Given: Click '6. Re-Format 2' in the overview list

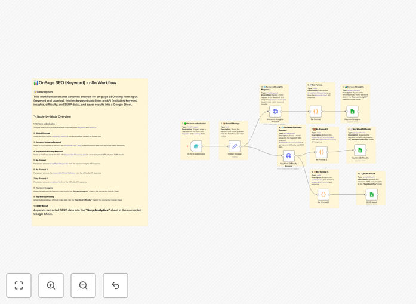Looking at the screenshot, I should pyautogui.click(x=41, y=170).
